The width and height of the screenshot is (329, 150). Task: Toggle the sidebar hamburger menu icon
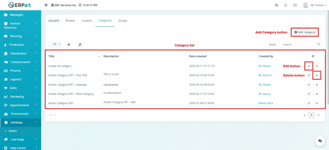(x=46, y=5)
